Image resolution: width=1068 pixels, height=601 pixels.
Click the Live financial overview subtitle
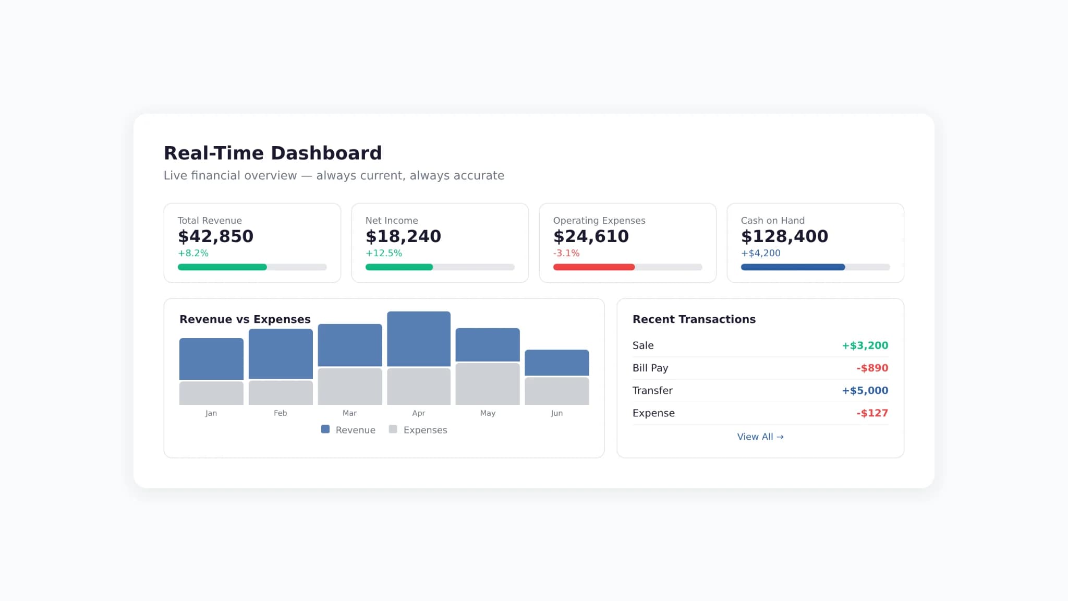pyautogui.click(x=334, y=176)
